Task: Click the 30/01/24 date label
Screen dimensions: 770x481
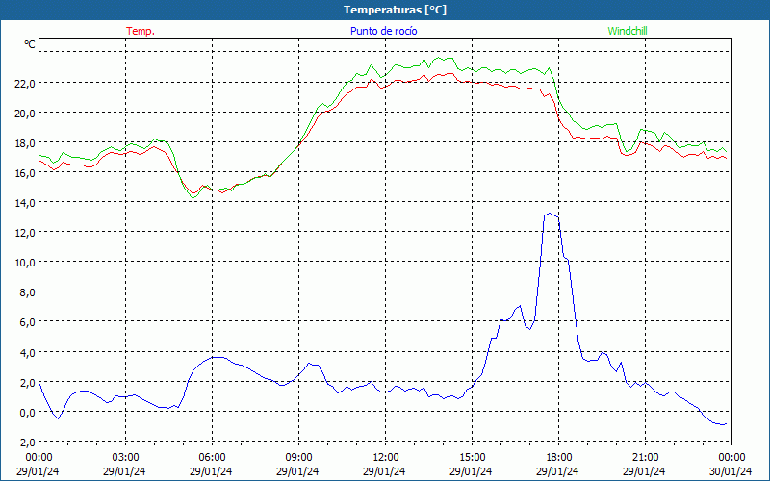Action: [x=731, y=471]
